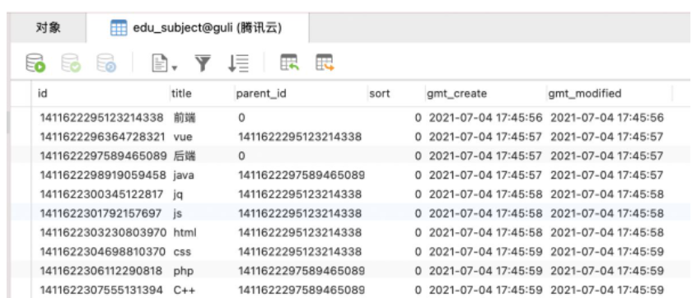The image size is (697, 298).
Task: Select gmt_modified cell in css row
Action: click(606, 252)
